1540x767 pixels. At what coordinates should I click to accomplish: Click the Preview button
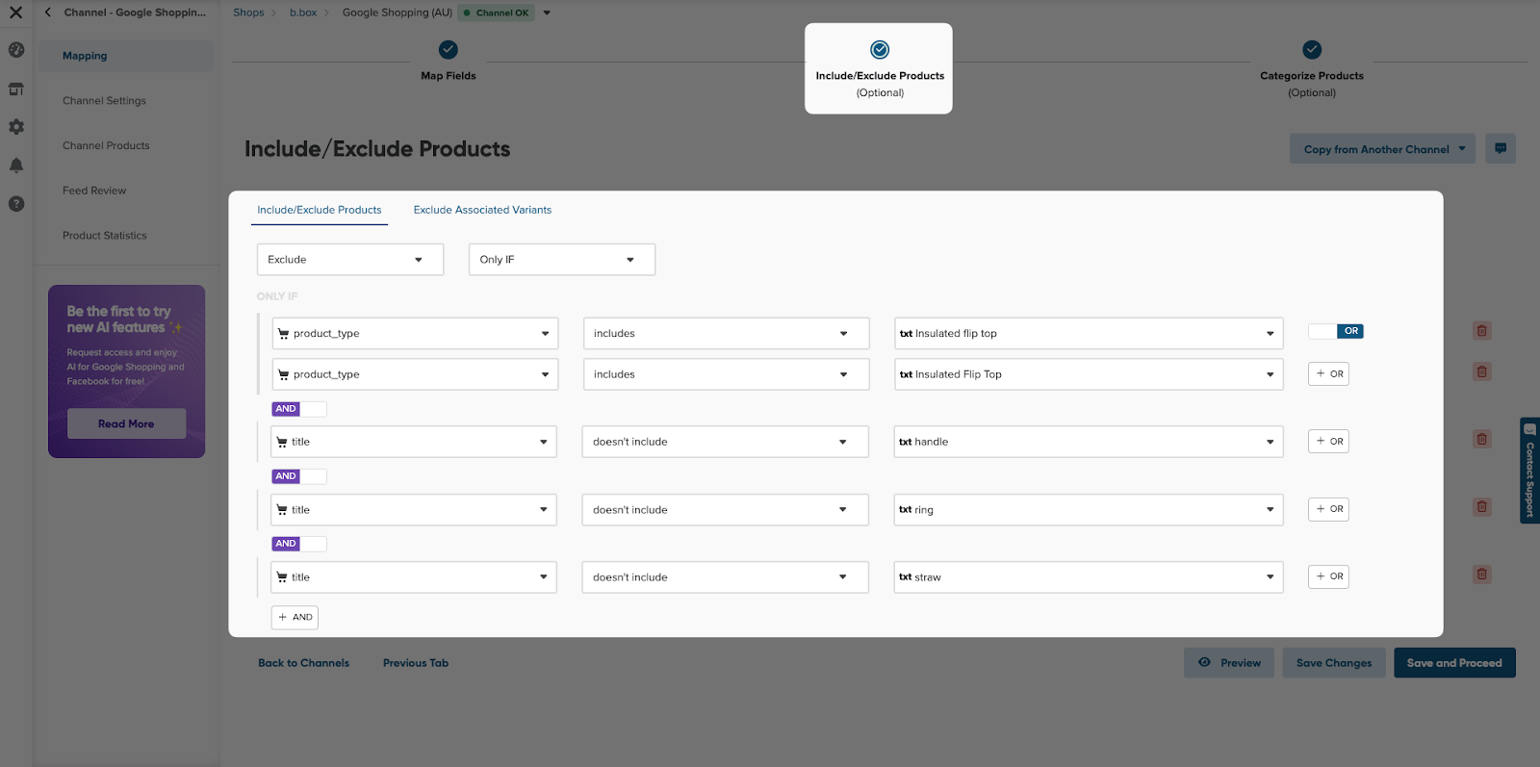1229,663
